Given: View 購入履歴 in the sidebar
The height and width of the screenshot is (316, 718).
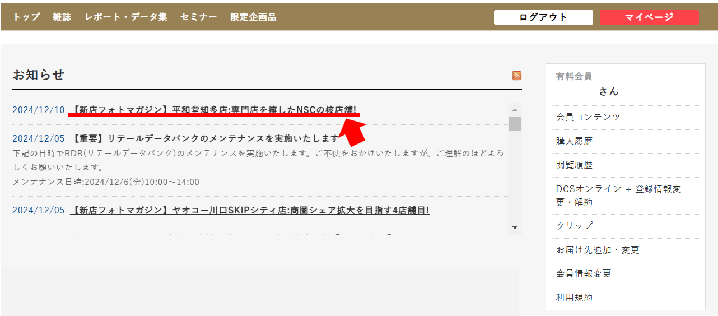Looking at the screenshot, I should coord(574,141).
